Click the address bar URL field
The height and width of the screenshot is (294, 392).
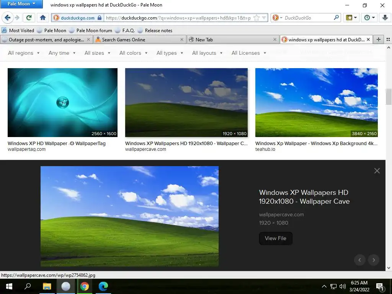[178, 18]
